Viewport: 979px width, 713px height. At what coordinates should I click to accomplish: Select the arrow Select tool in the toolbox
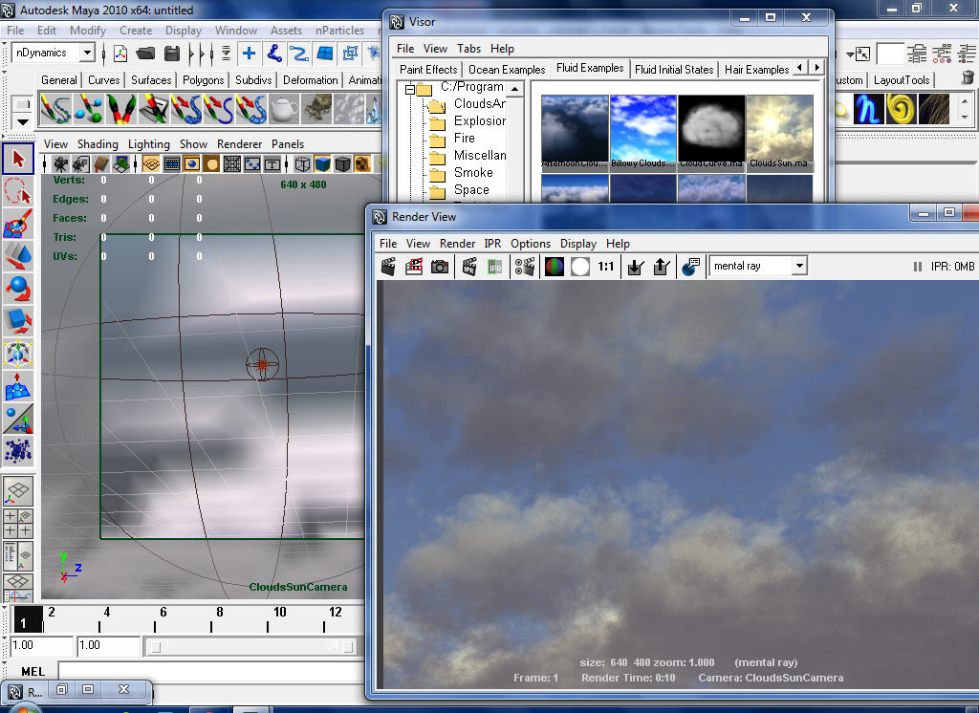tap(18, 160)
